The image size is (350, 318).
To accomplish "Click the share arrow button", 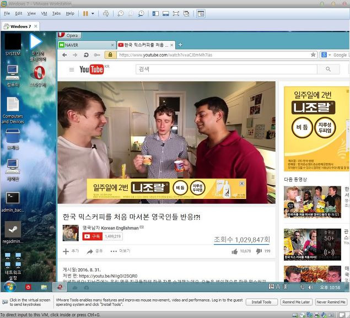I will click(x=95, y=251).
